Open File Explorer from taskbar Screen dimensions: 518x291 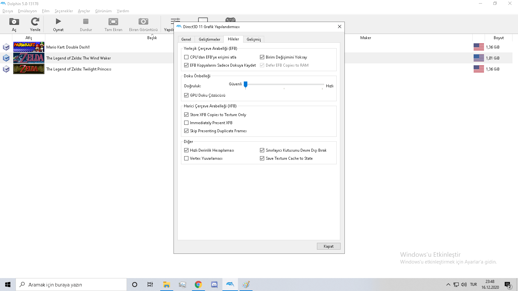[166, 285]
